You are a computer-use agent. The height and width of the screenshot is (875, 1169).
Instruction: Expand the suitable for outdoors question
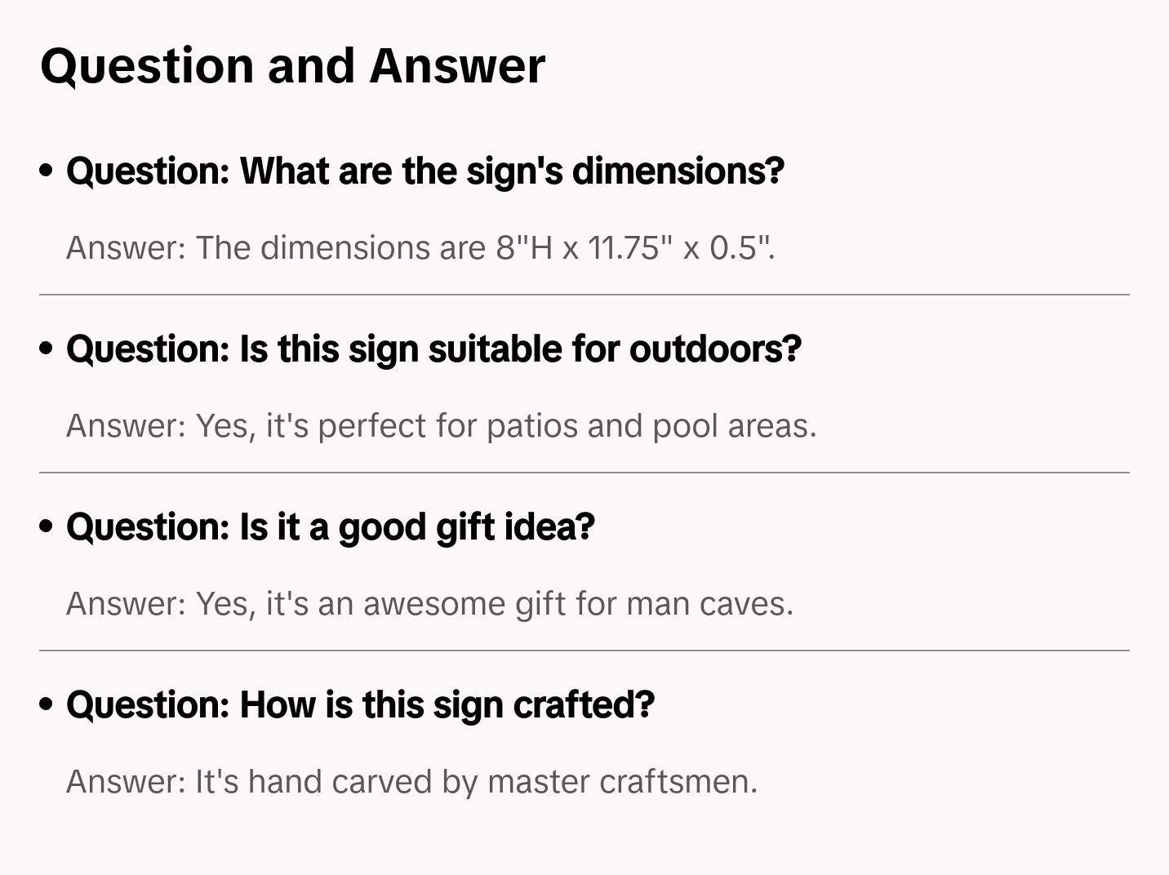(433, 349)
